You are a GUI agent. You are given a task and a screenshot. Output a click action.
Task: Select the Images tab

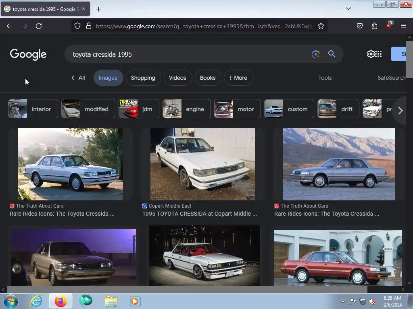pos(108,78)
